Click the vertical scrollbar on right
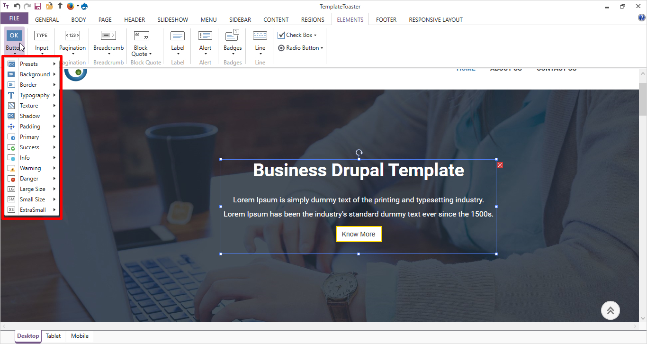This screenshot has height=344, width=647. tap(642, 100)
